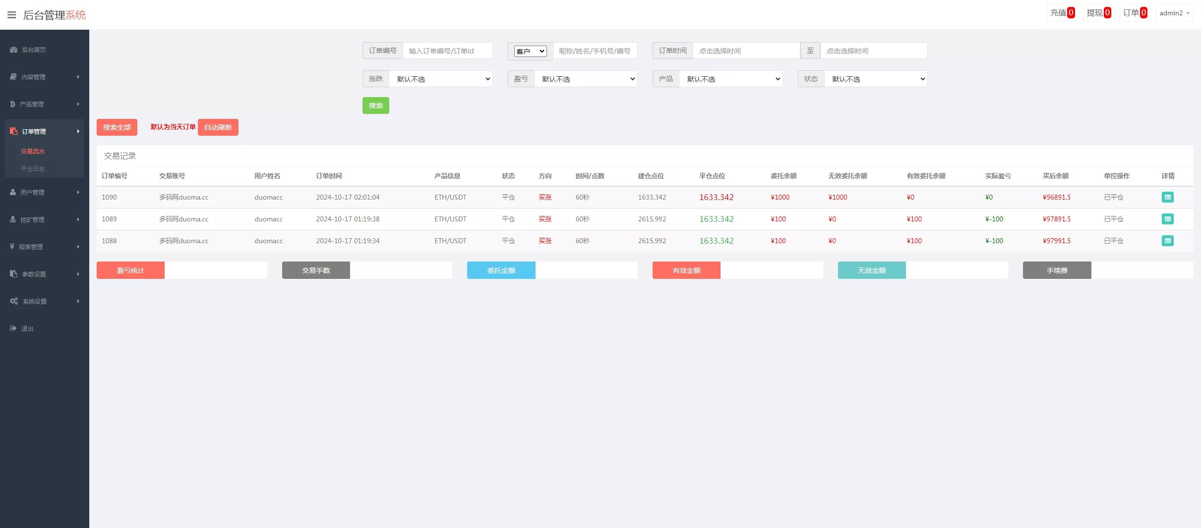This screenshot has width=1201, height=528.
Task: Select 平仓日志 in the sidebar submenu
Action: (x=33, y=169)
